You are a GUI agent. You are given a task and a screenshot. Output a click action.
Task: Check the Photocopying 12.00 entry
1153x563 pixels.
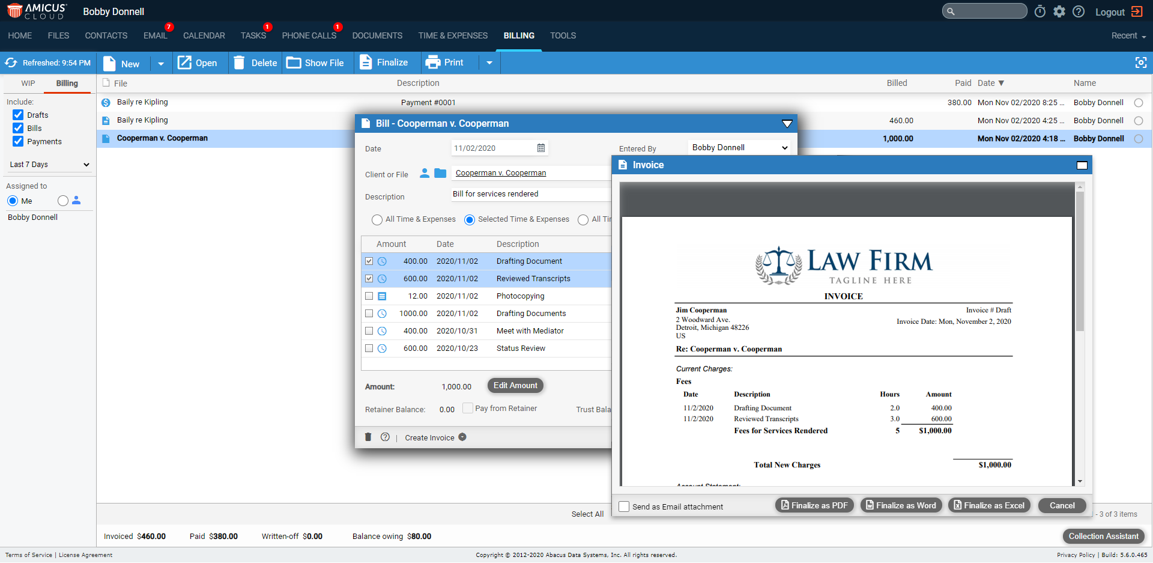(x=369, y=296)
